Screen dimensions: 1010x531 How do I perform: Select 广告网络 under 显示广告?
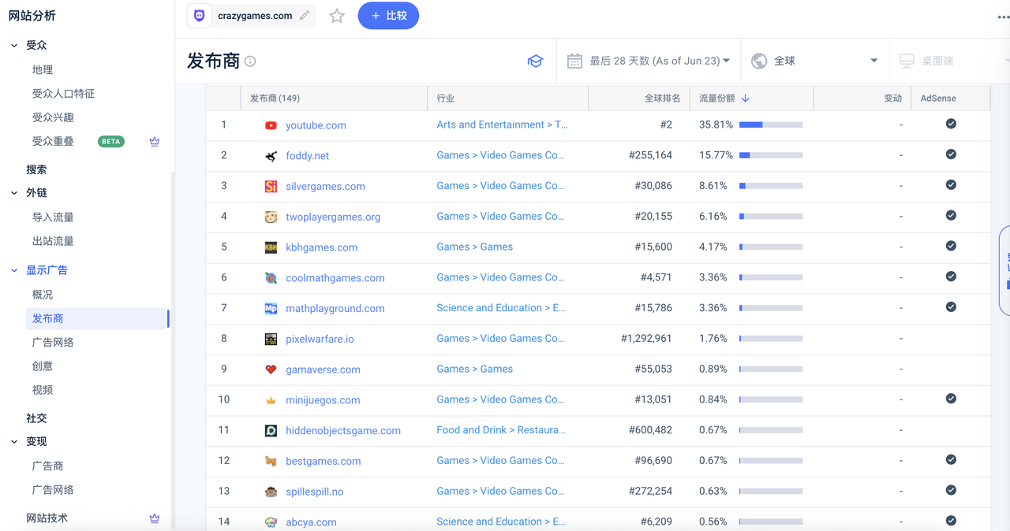[53, 343]
